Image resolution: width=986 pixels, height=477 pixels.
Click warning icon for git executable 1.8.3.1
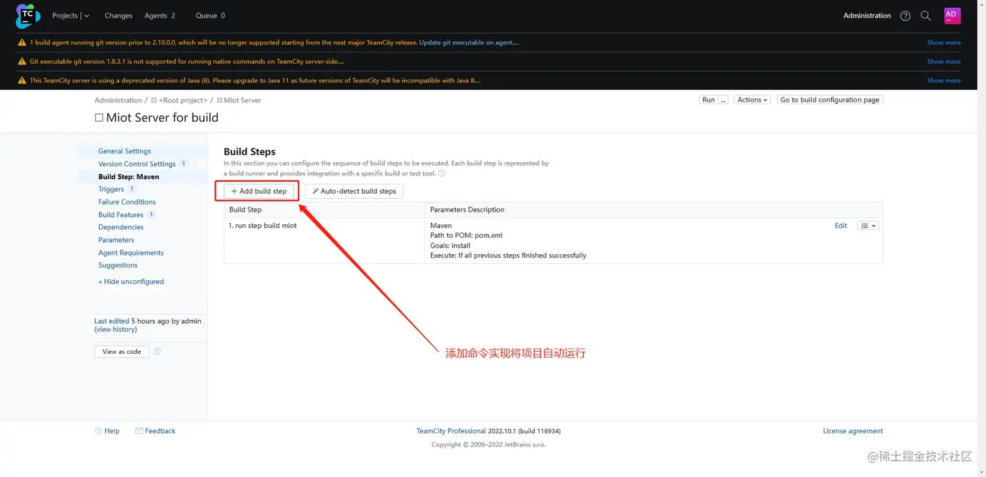coord(22,61)
